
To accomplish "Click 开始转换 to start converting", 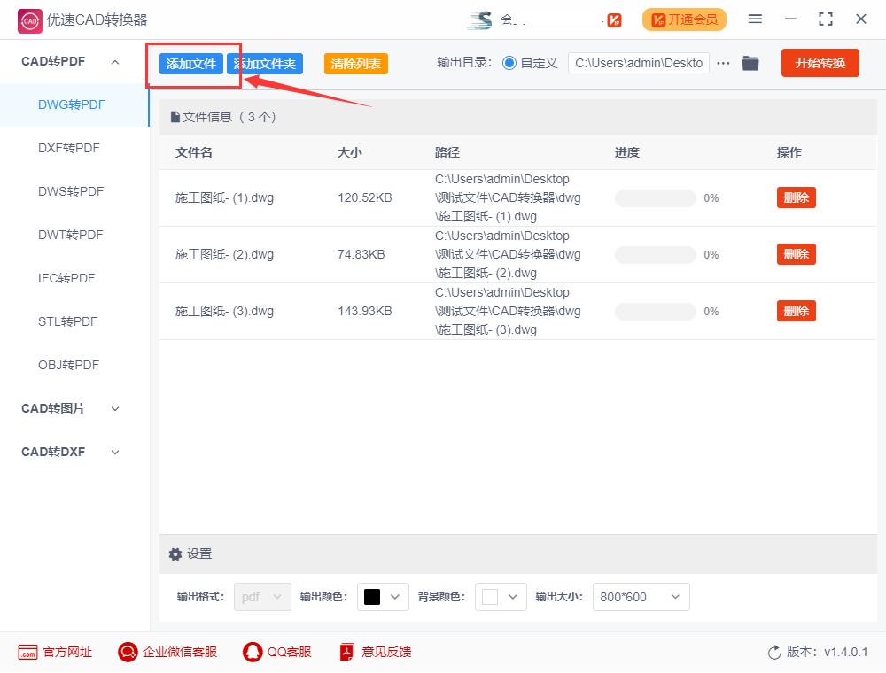I will point(820,63).
